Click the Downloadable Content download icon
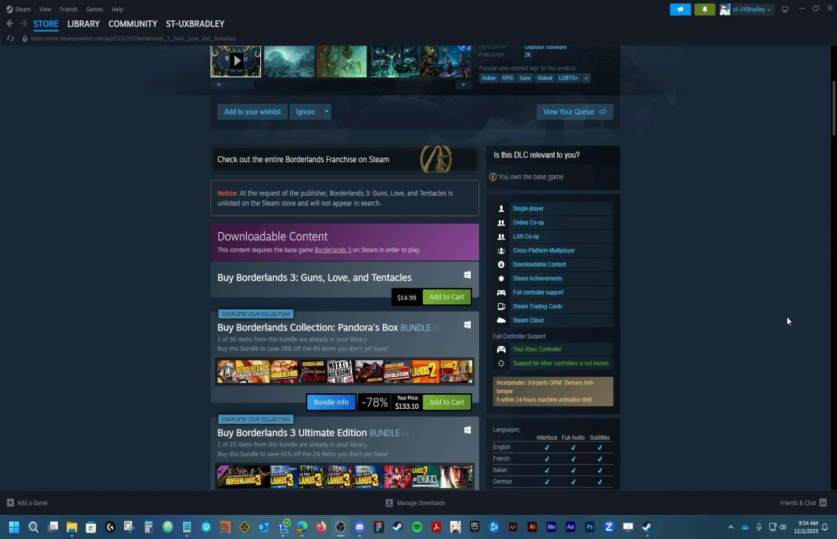 [x=501, y=265]
